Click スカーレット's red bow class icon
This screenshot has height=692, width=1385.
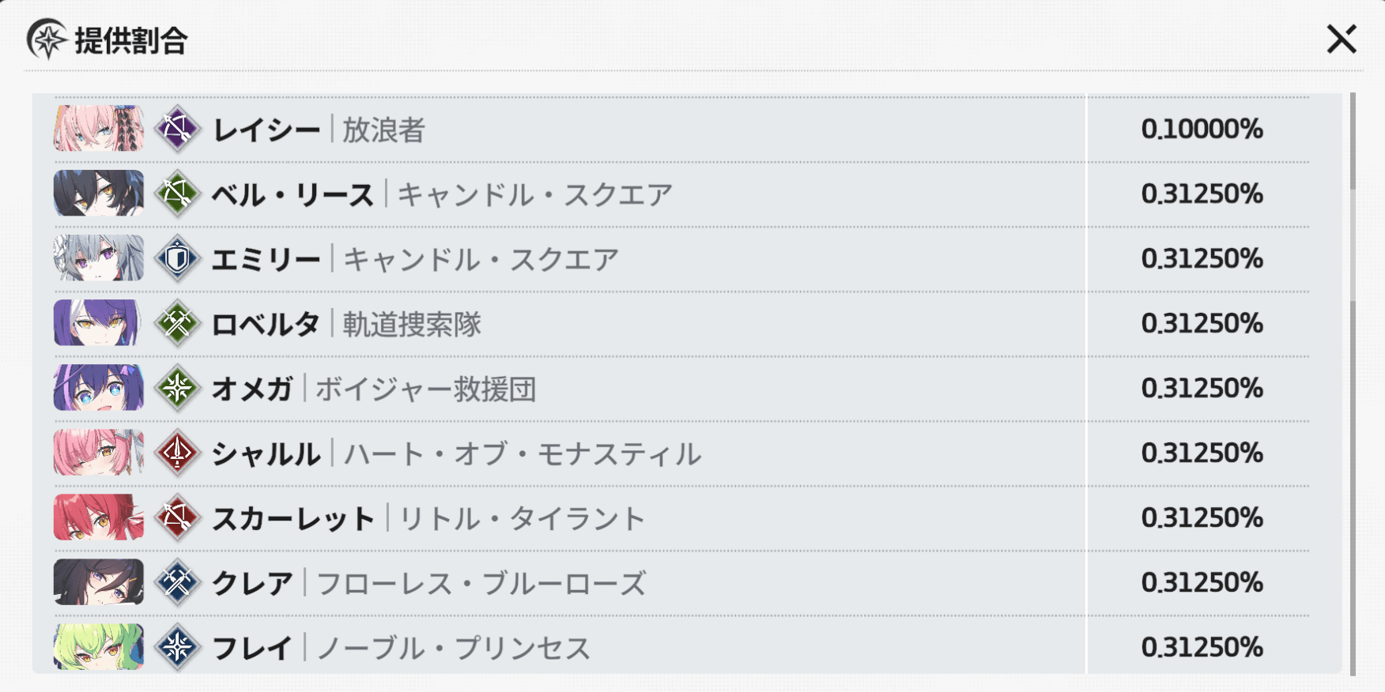pos(177,517)
